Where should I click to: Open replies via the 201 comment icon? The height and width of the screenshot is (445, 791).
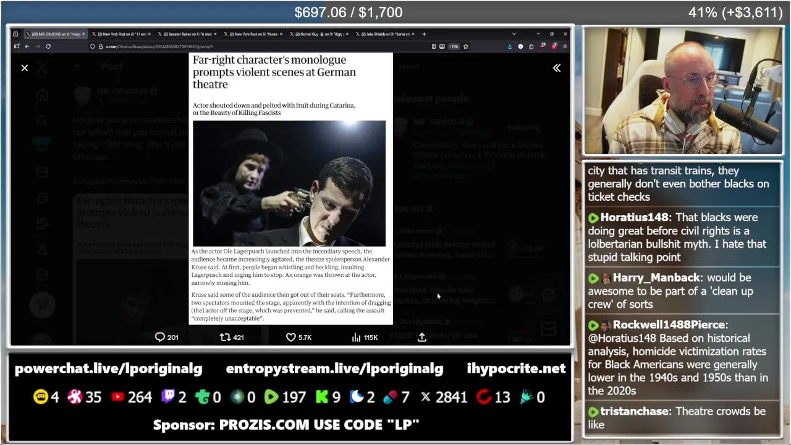click(160, 337)
